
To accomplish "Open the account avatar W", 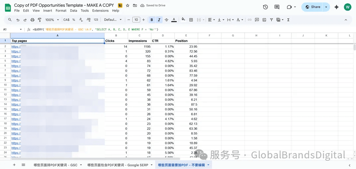I will coord(348,7).
